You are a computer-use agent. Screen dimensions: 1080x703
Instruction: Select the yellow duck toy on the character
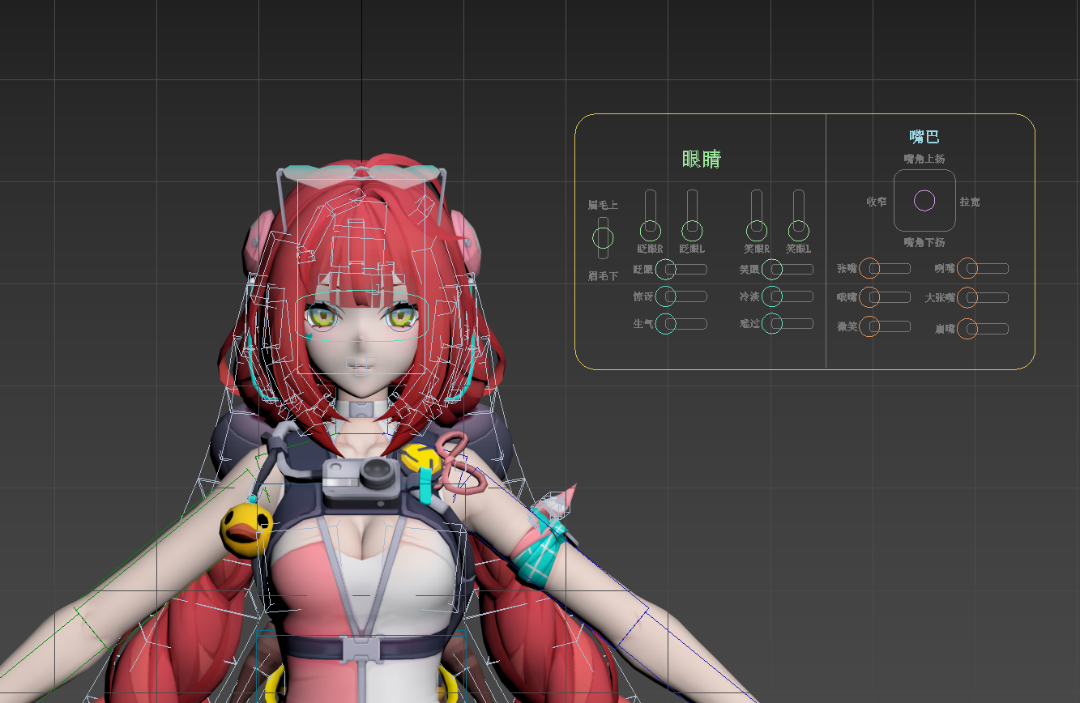[x=245, y=529]
